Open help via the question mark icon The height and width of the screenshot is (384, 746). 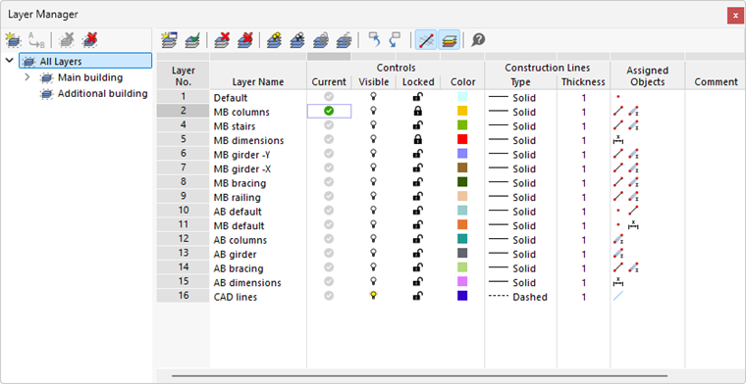point(478,40)
